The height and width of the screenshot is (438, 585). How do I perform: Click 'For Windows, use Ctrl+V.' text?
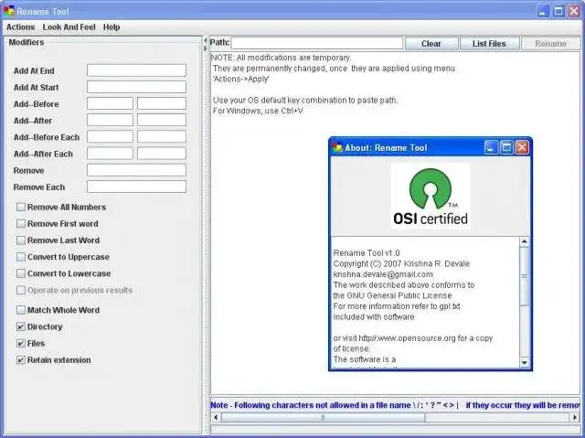(x=258, y=111)
